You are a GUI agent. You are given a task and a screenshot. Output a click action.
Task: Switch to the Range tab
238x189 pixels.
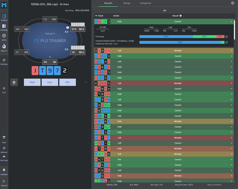127,3
